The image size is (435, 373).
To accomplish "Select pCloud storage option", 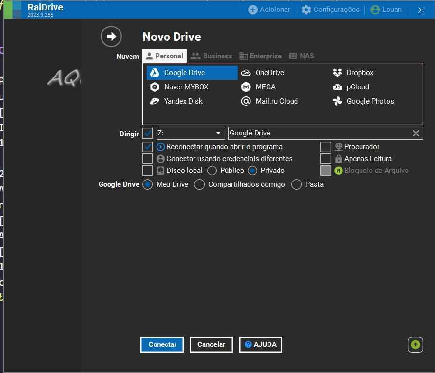I will click(357, 87).
